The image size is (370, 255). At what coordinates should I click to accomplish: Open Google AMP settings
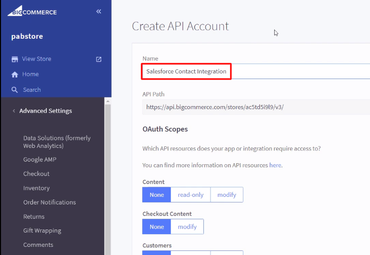click(40, 160)
